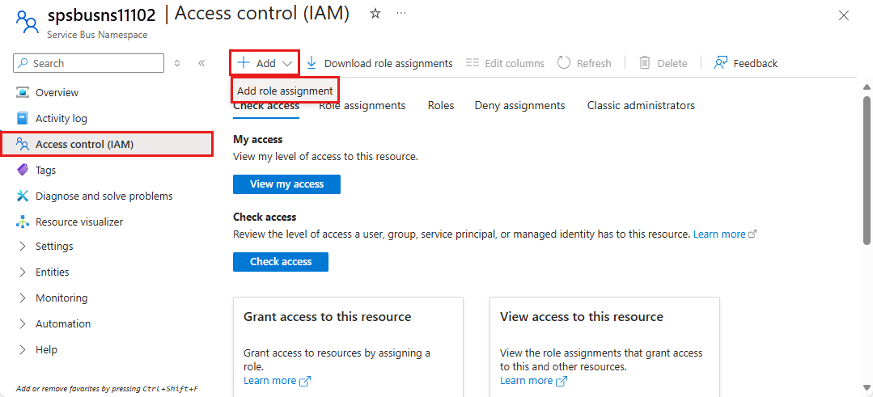Select Add role assignment menu item
Viewport: 873px width, 397px height.
pyautogui.click(x=285, y=91)
